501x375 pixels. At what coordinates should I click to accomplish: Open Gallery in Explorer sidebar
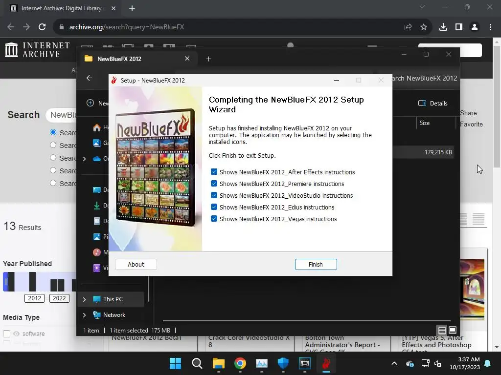97,143
